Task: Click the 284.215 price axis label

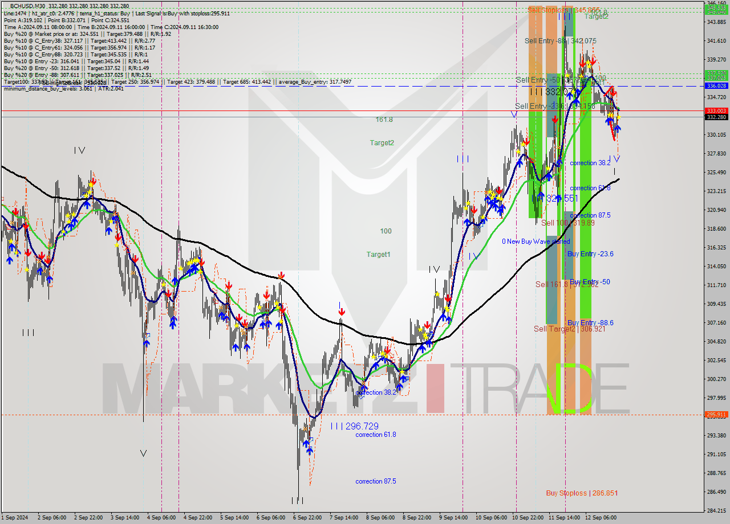Action: click(716, 510)
